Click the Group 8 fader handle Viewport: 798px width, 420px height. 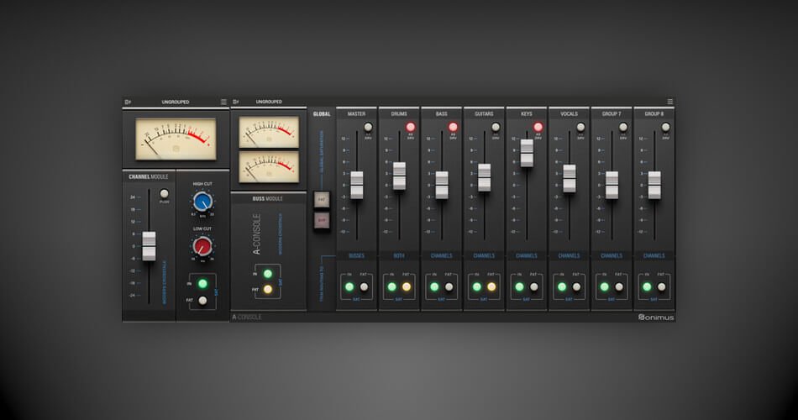tap(654, 185)
